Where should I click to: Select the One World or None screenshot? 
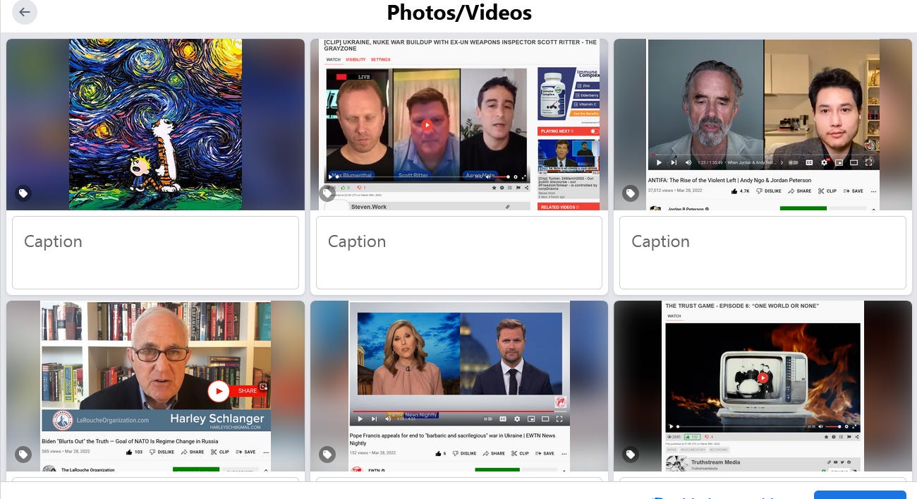tap(763, 386)
